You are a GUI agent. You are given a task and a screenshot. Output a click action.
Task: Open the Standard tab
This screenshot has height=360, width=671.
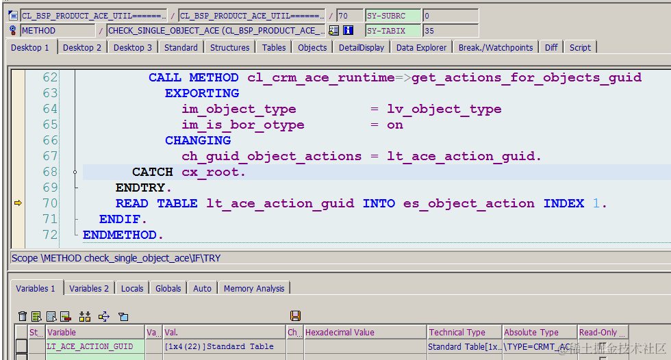tap(181, 47)
